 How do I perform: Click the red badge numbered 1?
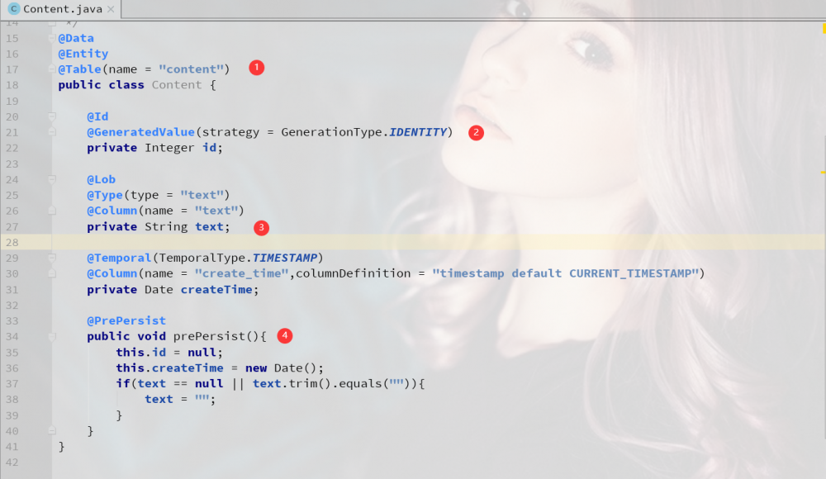pos(256,68)
